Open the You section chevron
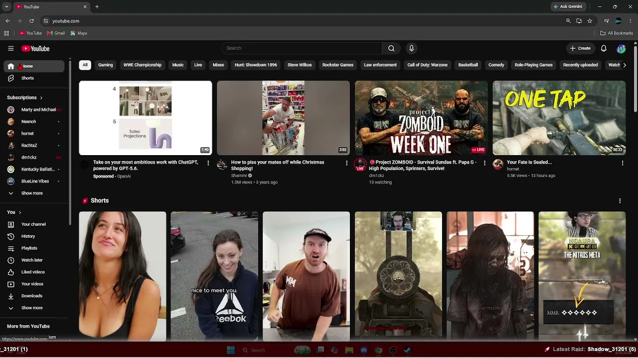 click(x=20, y=212)
